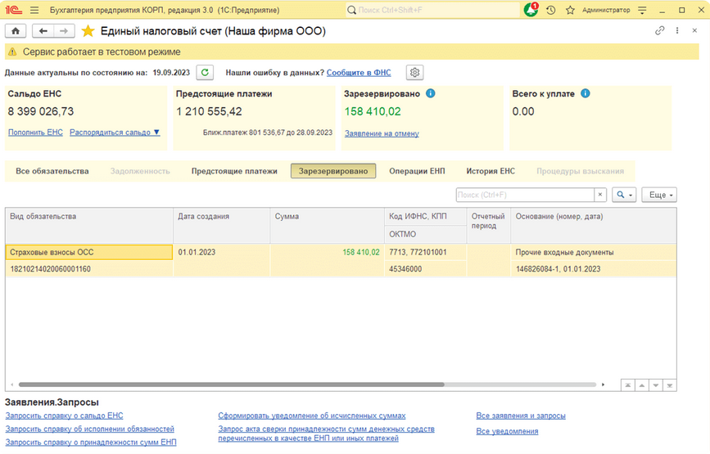Image resolution: width=710 pixels, height=454 pixels.
Task: Click Запросить справку о принадлежности сумм ЕНП
Action: 91,443
